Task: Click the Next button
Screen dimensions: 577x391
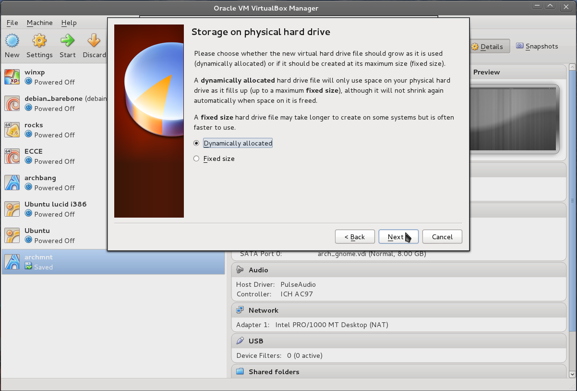Action: (x=398, y=236)
